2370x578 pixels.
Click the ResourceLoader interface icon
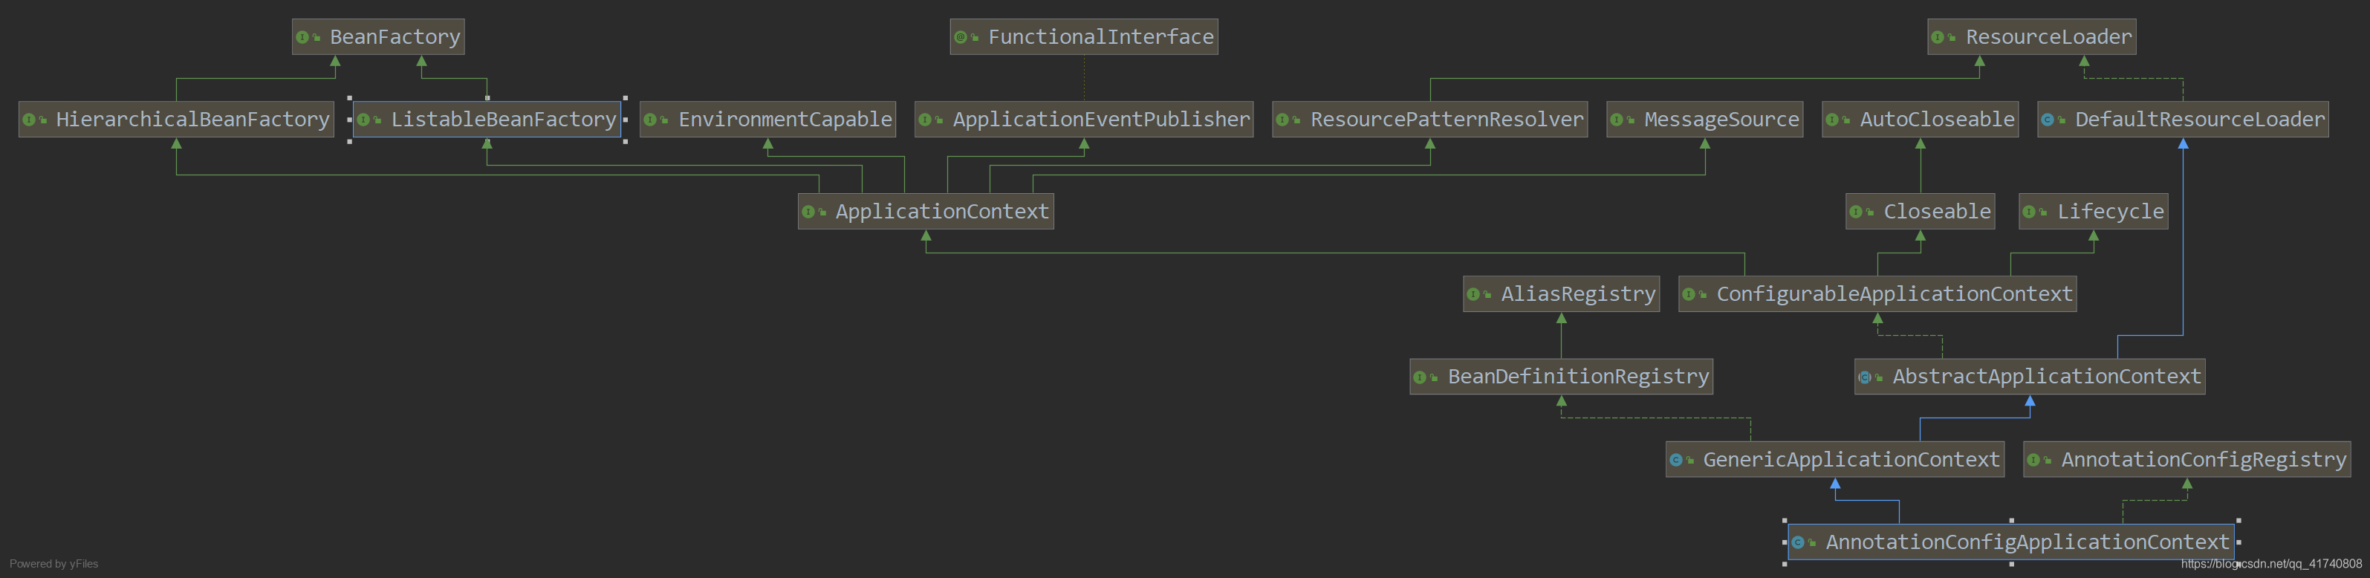point(1938,37)
